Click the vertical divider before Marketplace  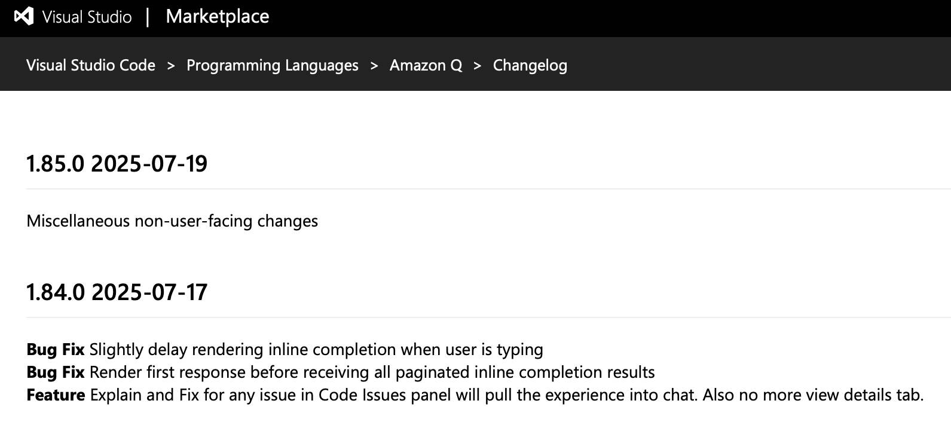148,17
